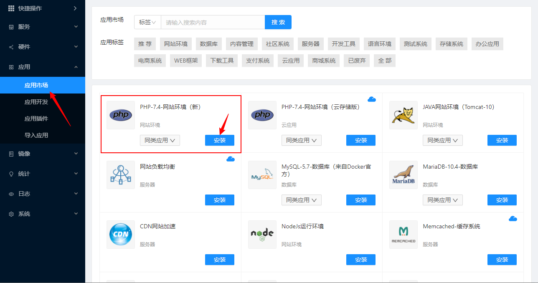
Task: Filter apps by 网站环境 tag
Action: click(x=176, y=44)
